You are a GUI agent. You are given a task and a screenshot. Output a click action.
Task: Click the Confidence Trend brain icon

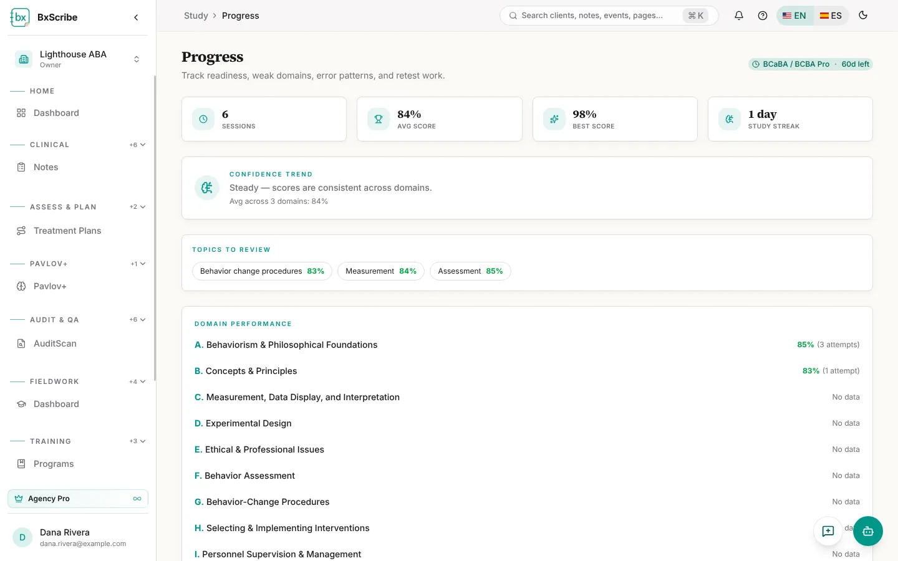pyautogui.click(x=207, y=188)
